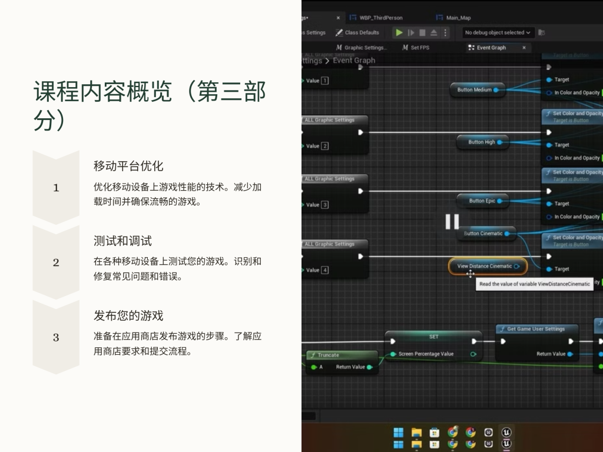Click the video pause overlay icon
Viewport: 603px width, 452px height.
pos(452,222)
